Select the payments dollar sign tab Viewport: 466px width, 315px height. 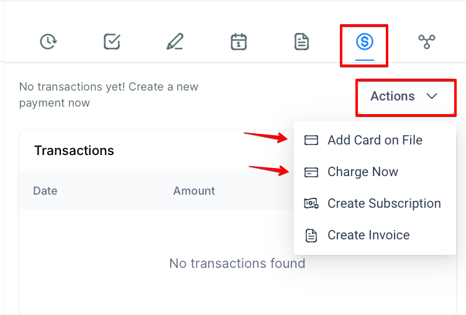pos(364,42)
